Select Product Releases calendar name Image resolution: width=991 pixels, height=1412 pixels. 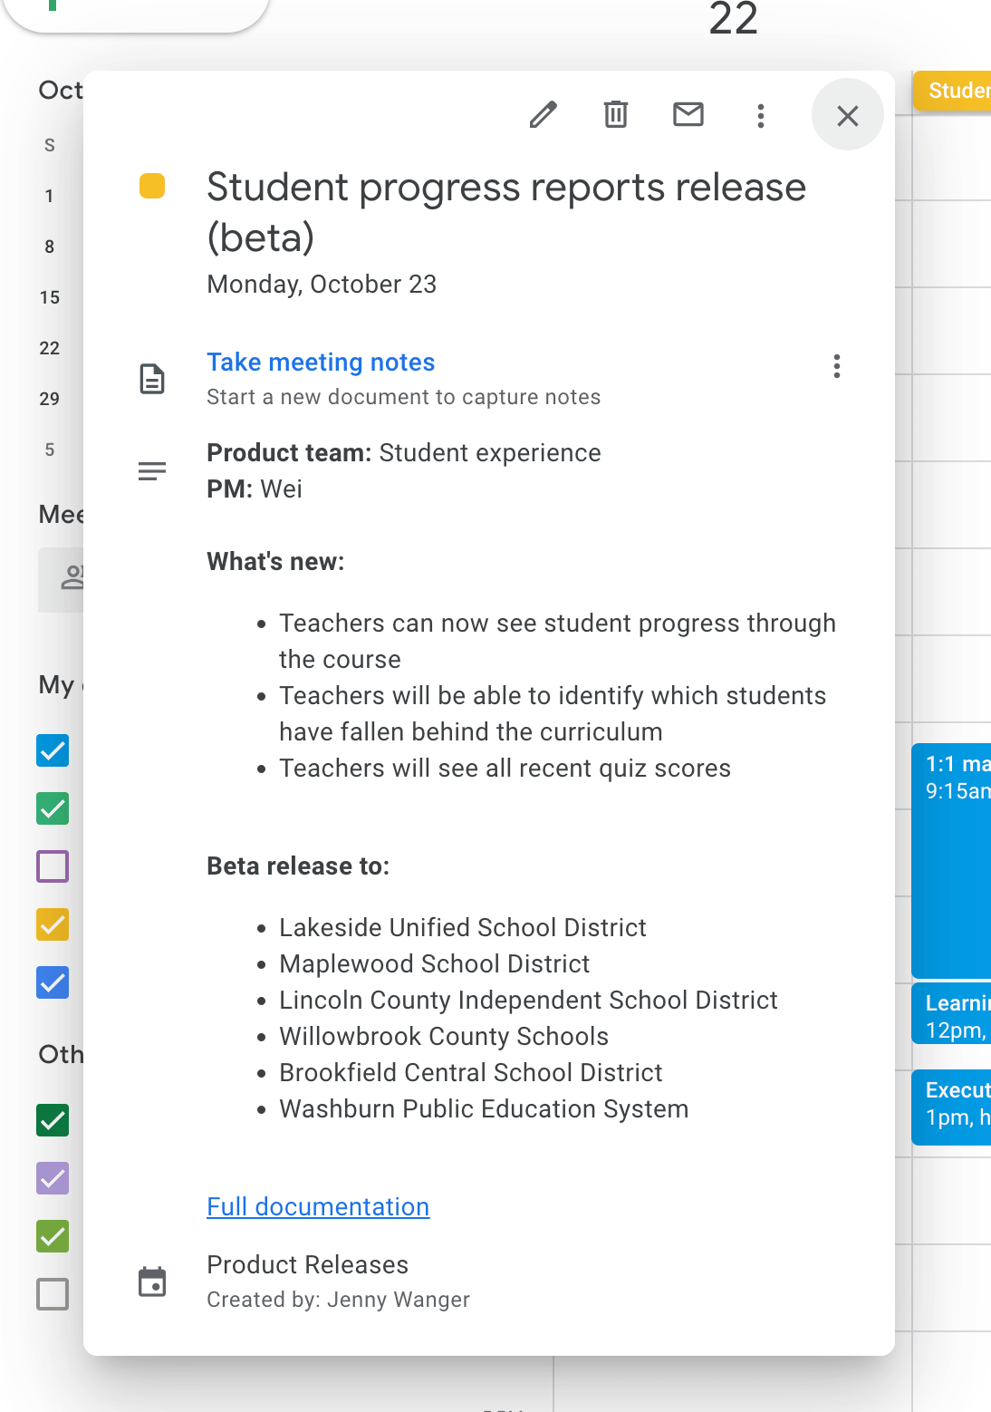coord(307,1264)
